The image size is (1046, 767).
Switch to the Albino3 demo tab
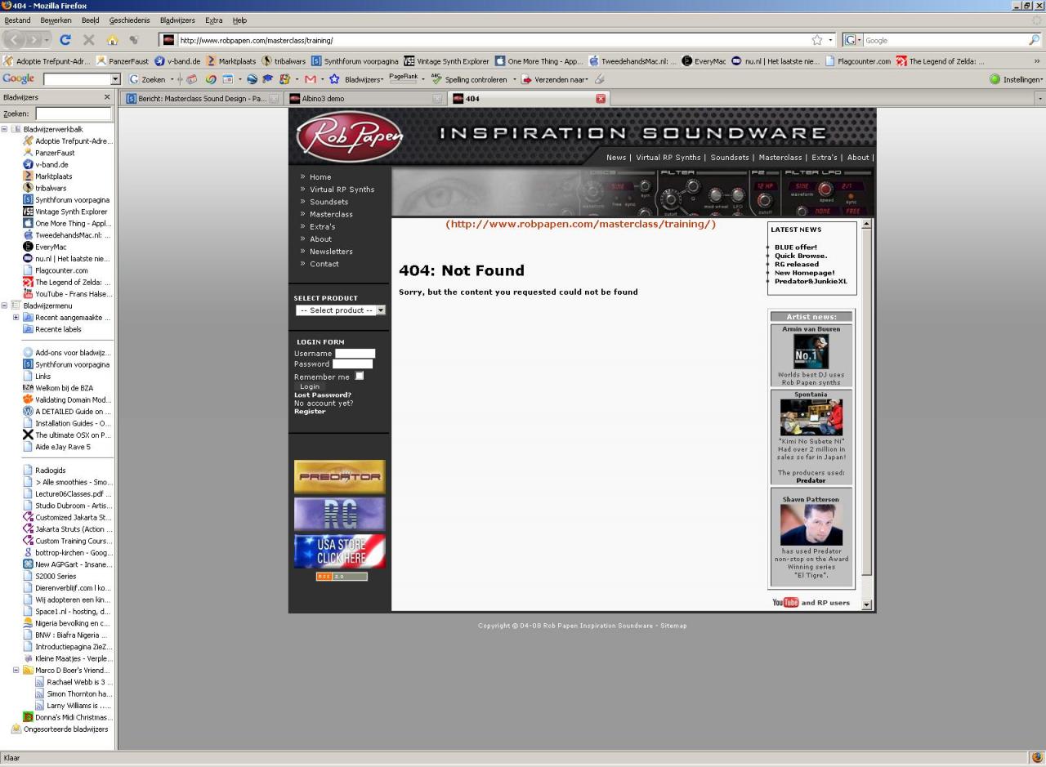(x=365, y=99)
